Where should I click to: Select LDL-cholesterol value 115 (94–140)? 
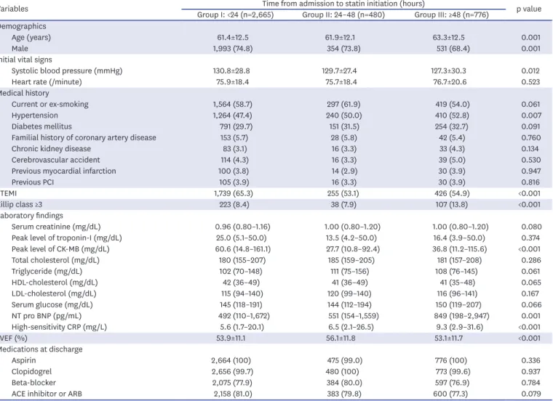point(242,293)
